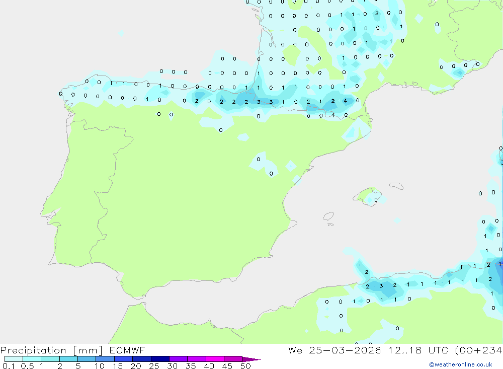Click the '0.1' legend scale label
503x369 pixels.
tap(9, 366)
